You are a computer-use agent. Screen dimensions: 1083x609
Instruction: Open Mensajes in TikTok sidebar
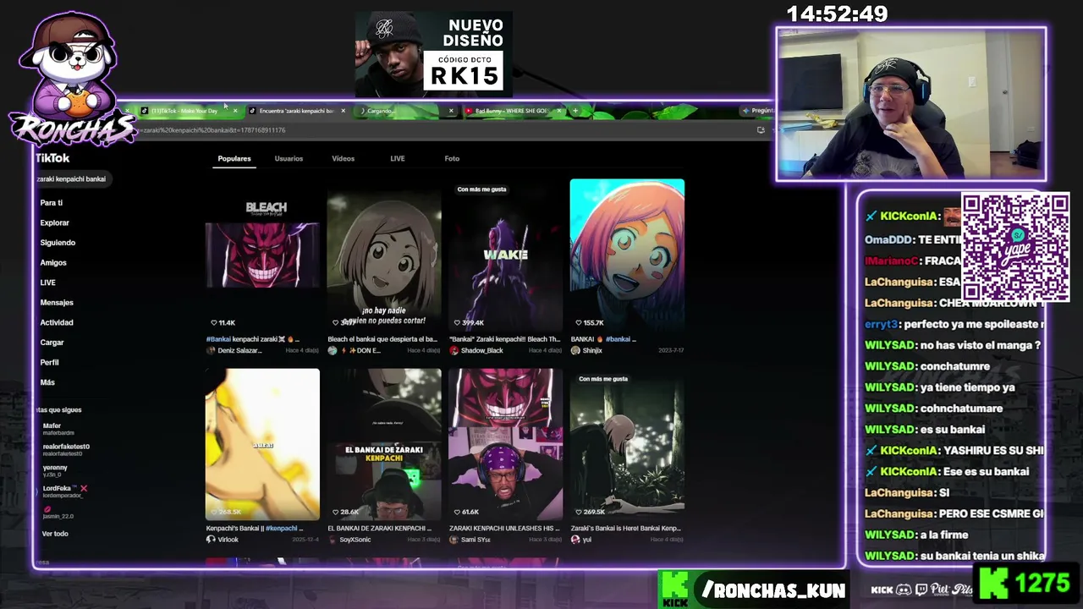click(57, 303)
